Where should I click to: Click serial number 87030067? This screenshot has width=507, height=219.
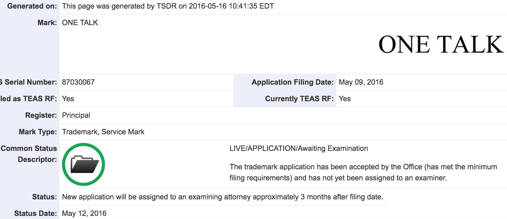coord(78,82)
